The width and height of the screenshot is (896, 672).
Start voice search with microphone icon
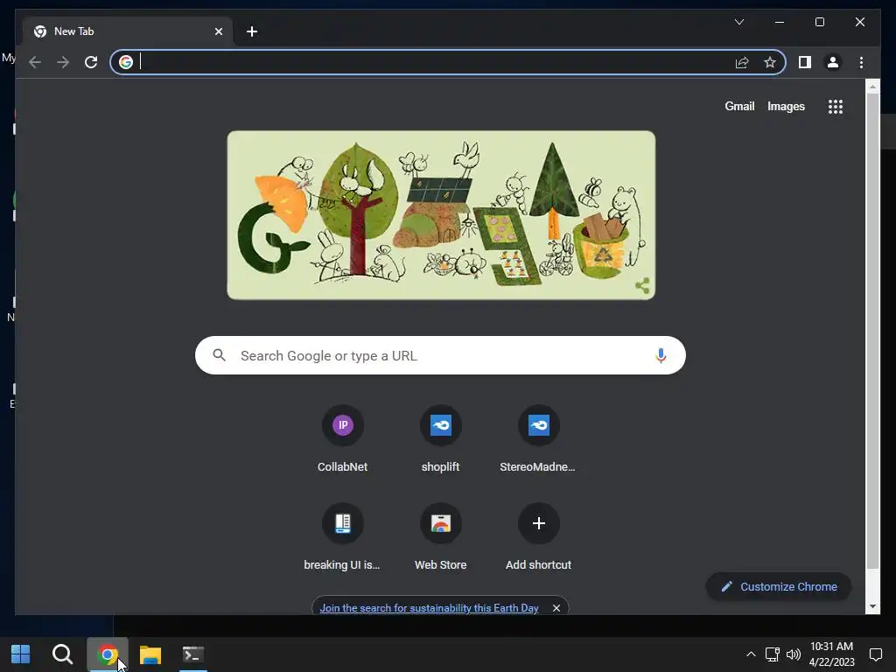[661, 355]
